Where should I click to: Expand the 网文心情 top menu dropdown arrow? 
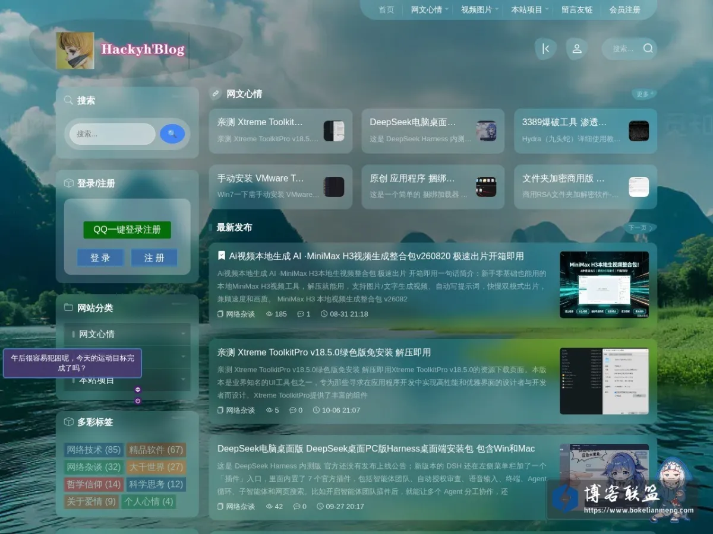point(447,9)
